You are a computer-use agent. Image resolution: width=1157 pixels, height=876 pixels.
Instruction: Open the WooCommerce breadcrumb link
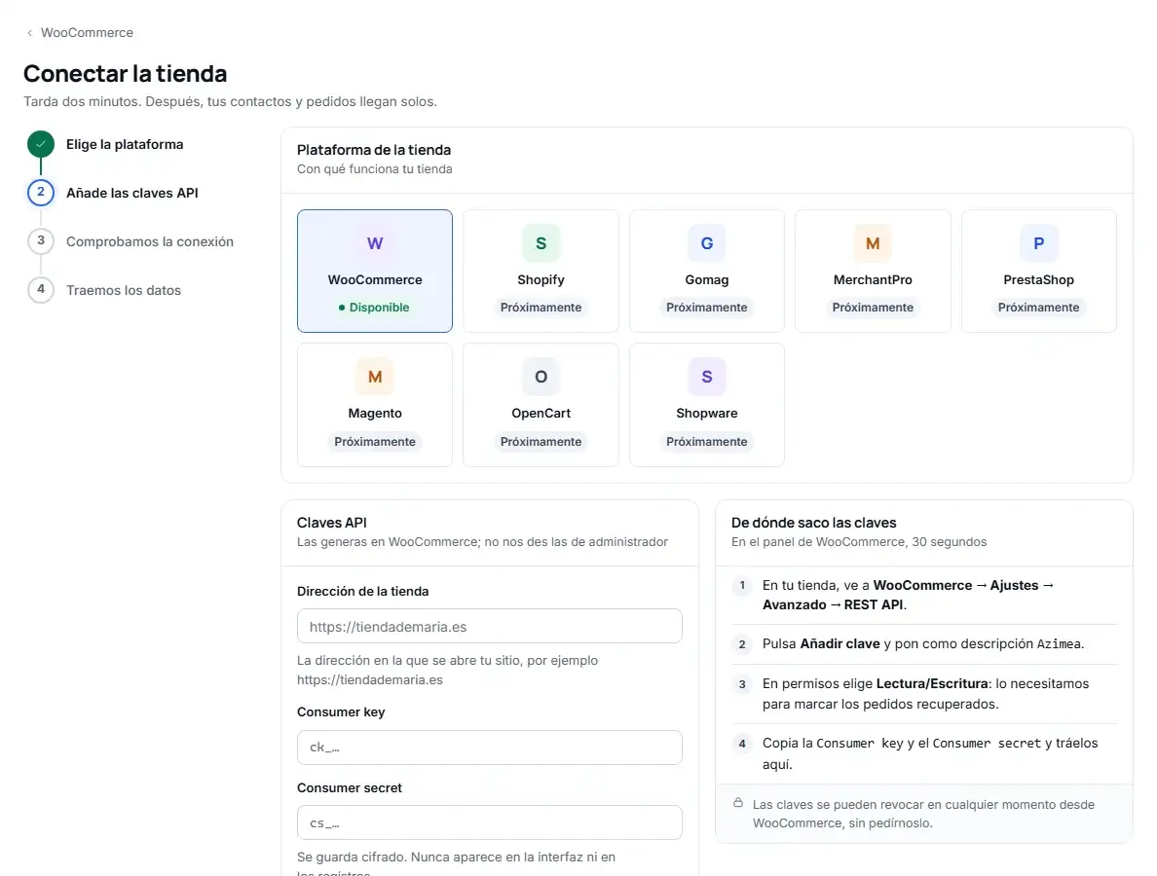pyautogui.click(x=87, y=32)
